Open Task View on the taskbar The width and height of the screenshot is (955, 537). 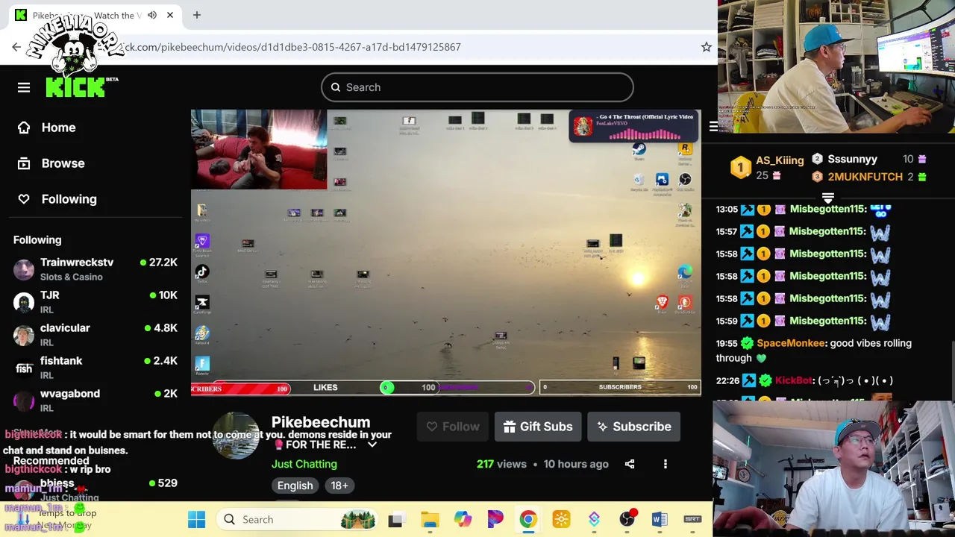click(395, 519)
